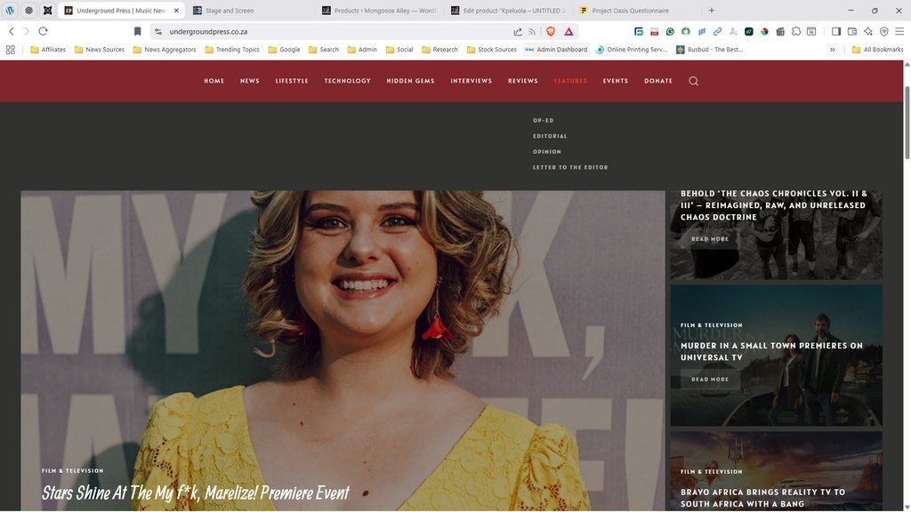Open the Online Printing Serv bookmark

coord(631,50)
